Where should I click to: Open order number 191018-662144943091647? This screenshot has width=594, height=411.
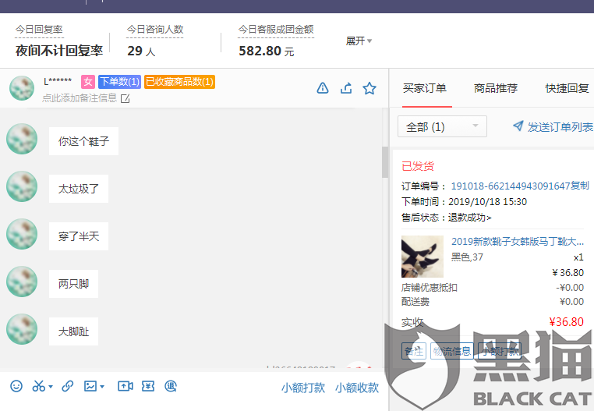[x=511, y=186]
